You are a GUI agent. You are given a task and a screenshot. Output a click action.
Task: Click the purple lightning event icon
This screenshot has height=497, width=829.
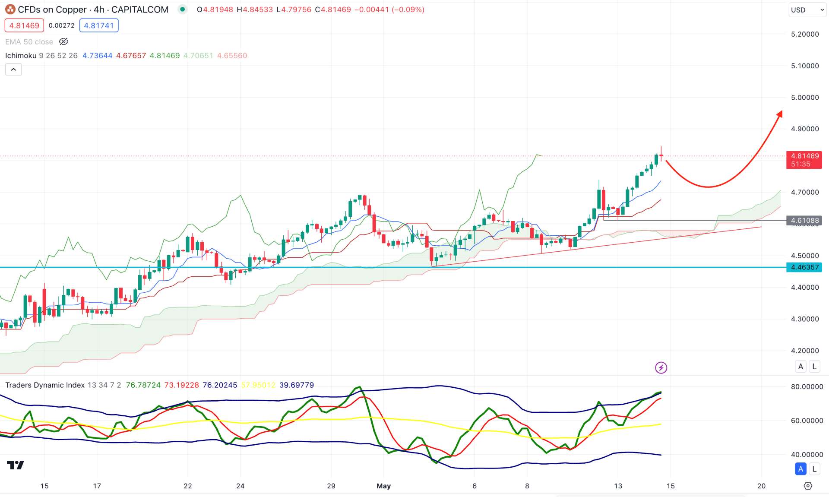coord(661,367)
